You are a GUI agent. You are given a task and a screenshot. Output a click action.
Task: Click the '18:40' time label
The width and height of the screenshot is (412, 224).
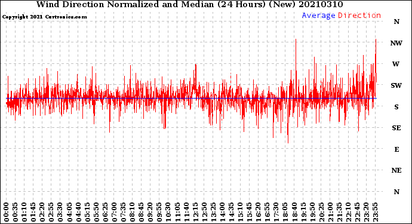coord(294,212)
